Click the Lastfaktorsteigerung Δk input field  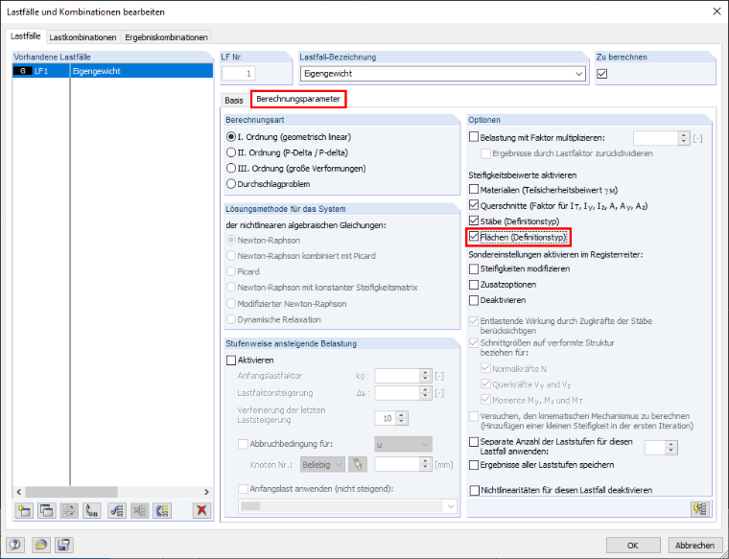pyautogui.click(x=397, y=393)
